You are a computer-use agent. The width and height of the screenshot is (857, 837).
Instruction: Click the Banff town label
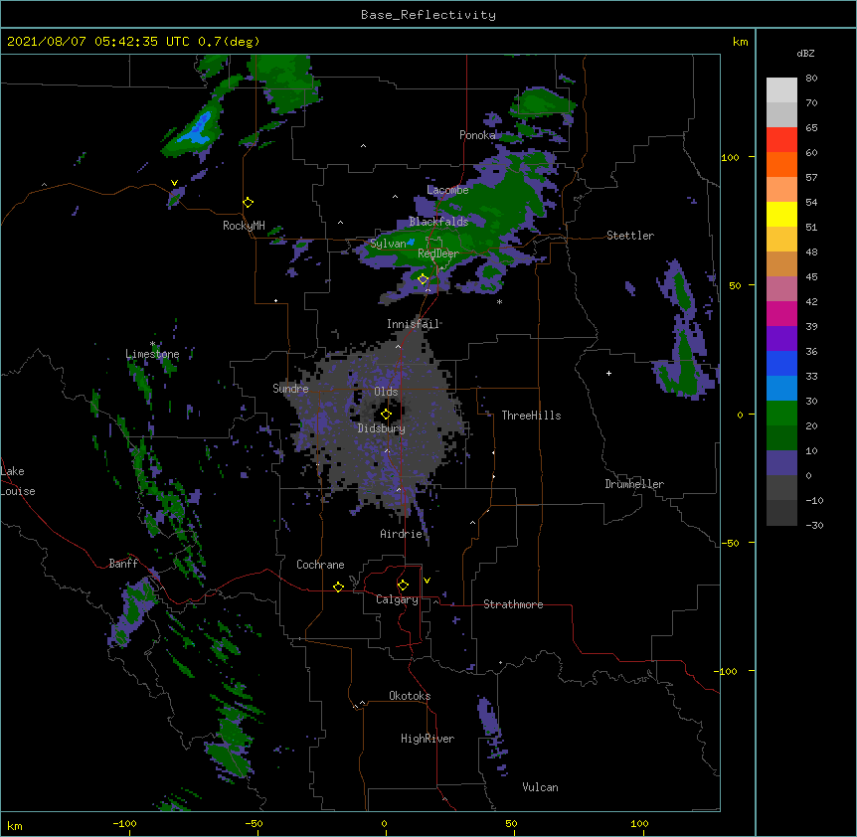(123, 564)
